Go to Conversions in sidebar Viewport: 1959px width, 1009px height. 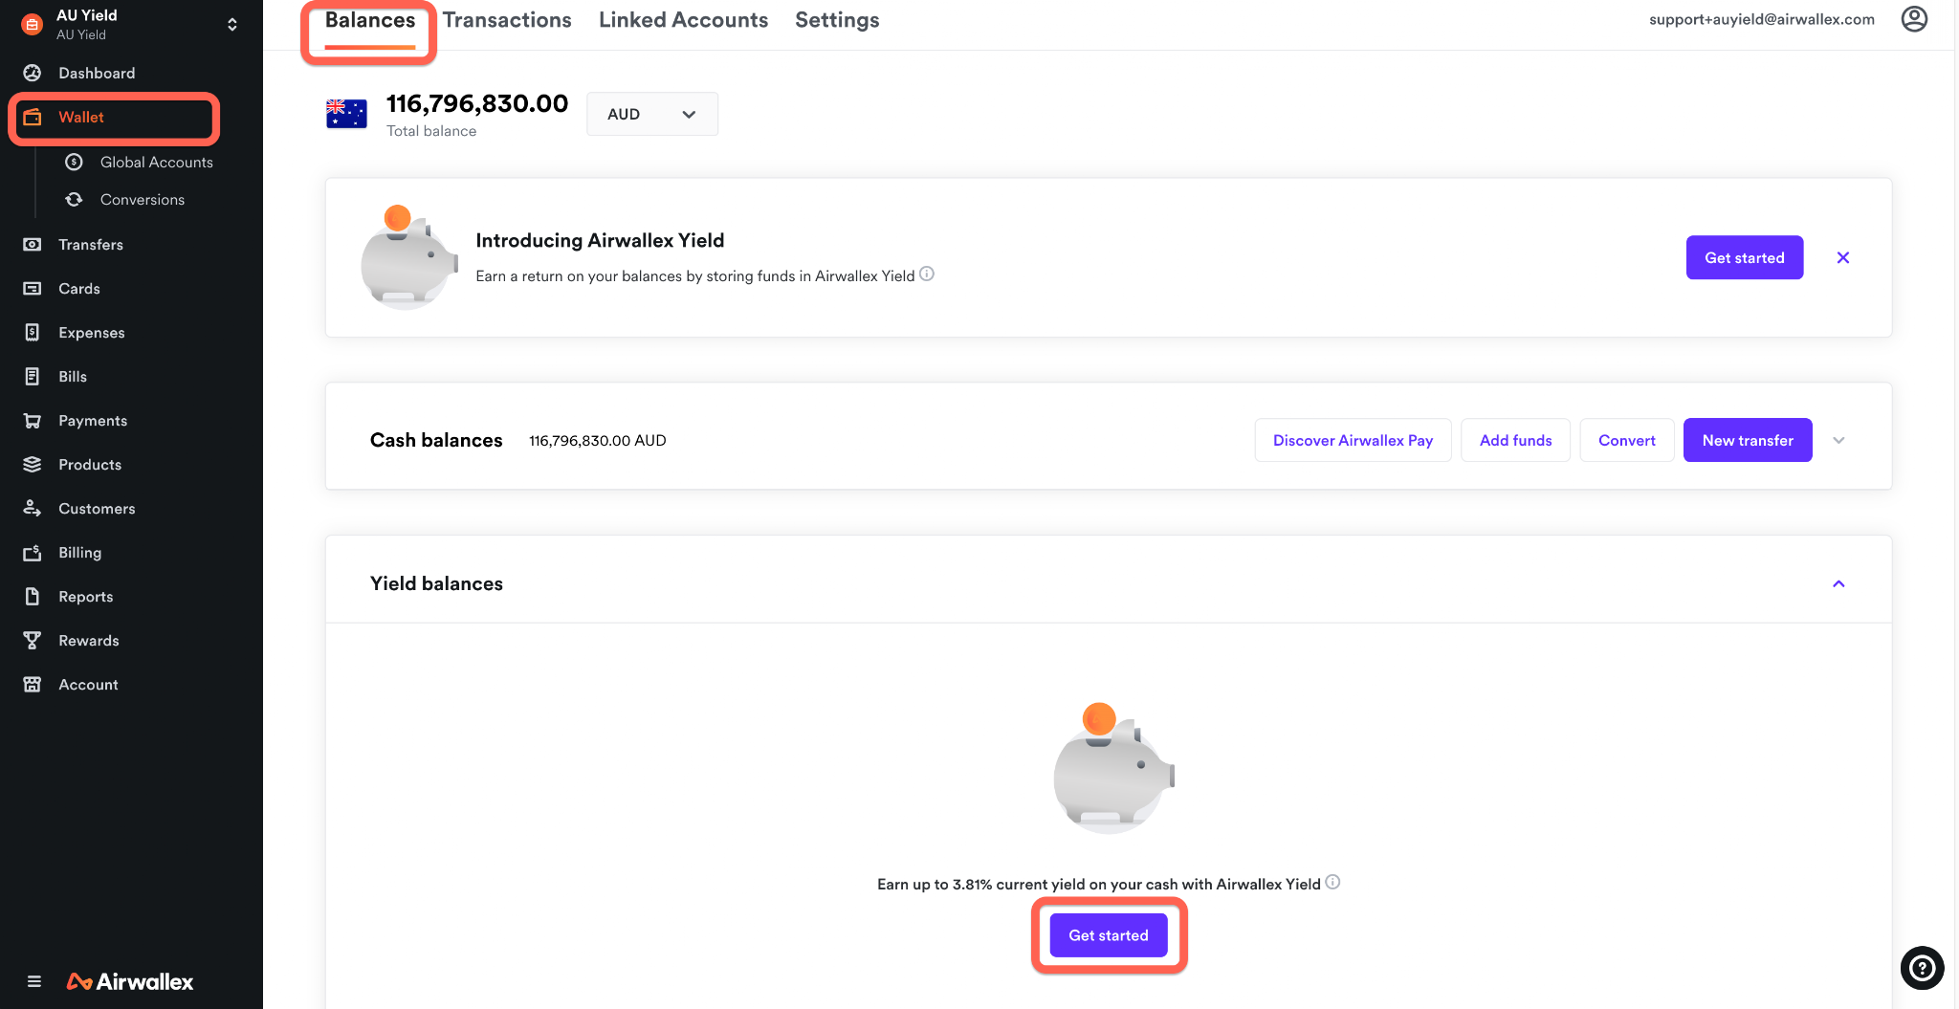click(143, 199)
